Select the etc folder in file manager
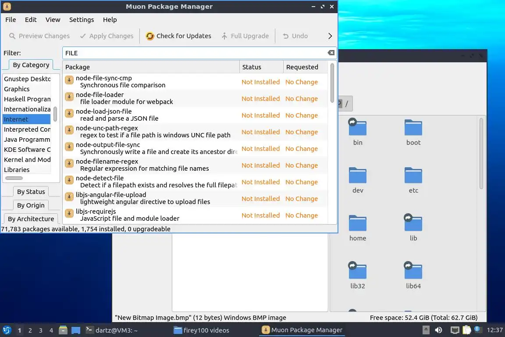The image size is (505, 337). (413, 180)
